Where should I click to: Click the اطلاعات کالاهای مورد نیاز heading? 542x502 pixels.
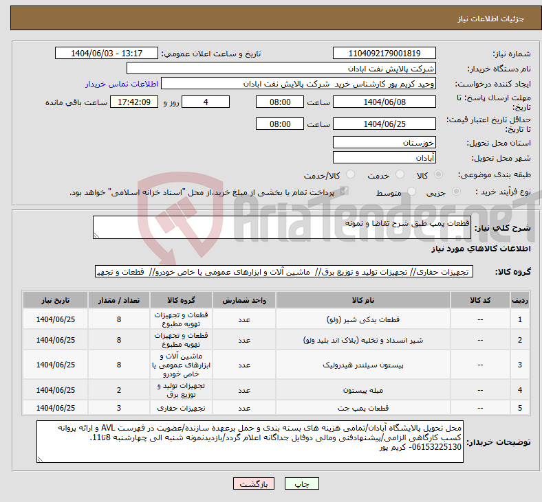click(x=481, y=249)
